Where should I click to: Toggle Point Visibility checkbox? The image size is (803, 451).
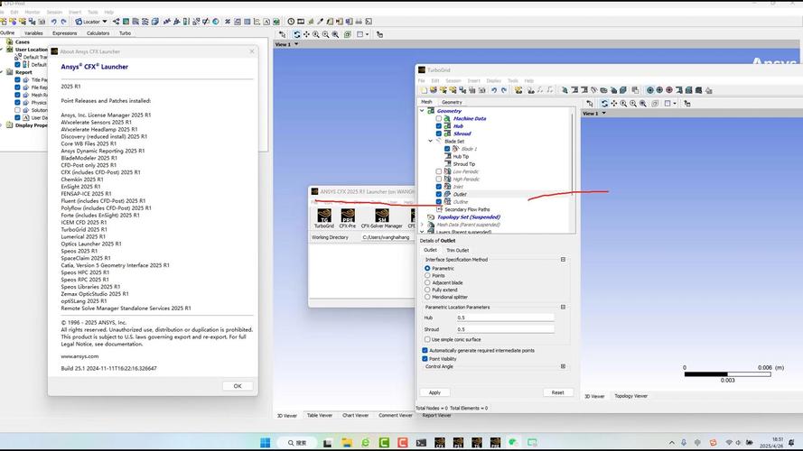pyautogui.click(x=425, y=359)
